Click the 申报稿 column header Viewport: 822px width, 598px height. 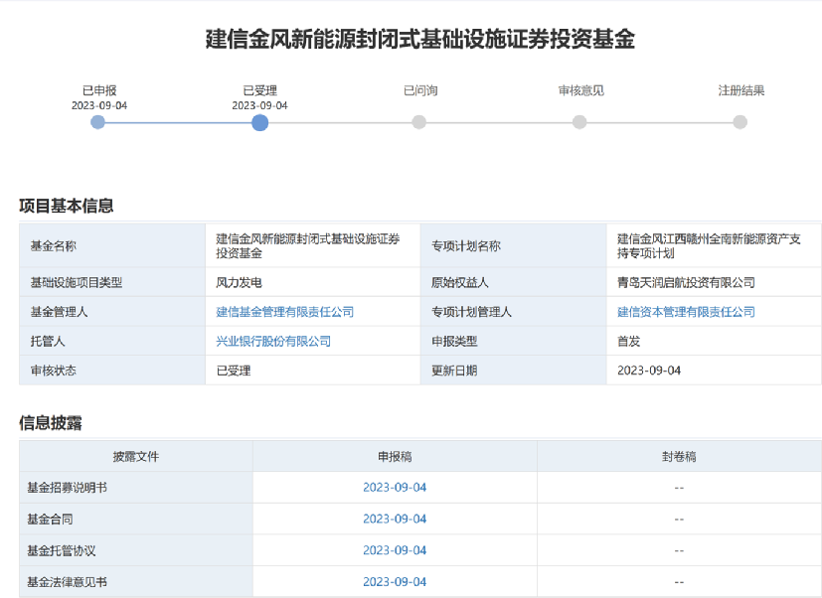click(395, 457)
